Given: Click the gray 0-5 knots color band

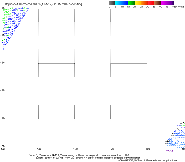Looking at the screenshot, I should pyautogui.click(x=112, y=3).
